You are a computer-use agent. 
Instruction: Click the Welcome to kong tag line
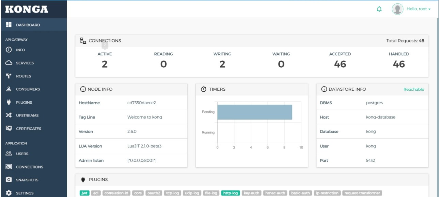[x=145, y=117]
